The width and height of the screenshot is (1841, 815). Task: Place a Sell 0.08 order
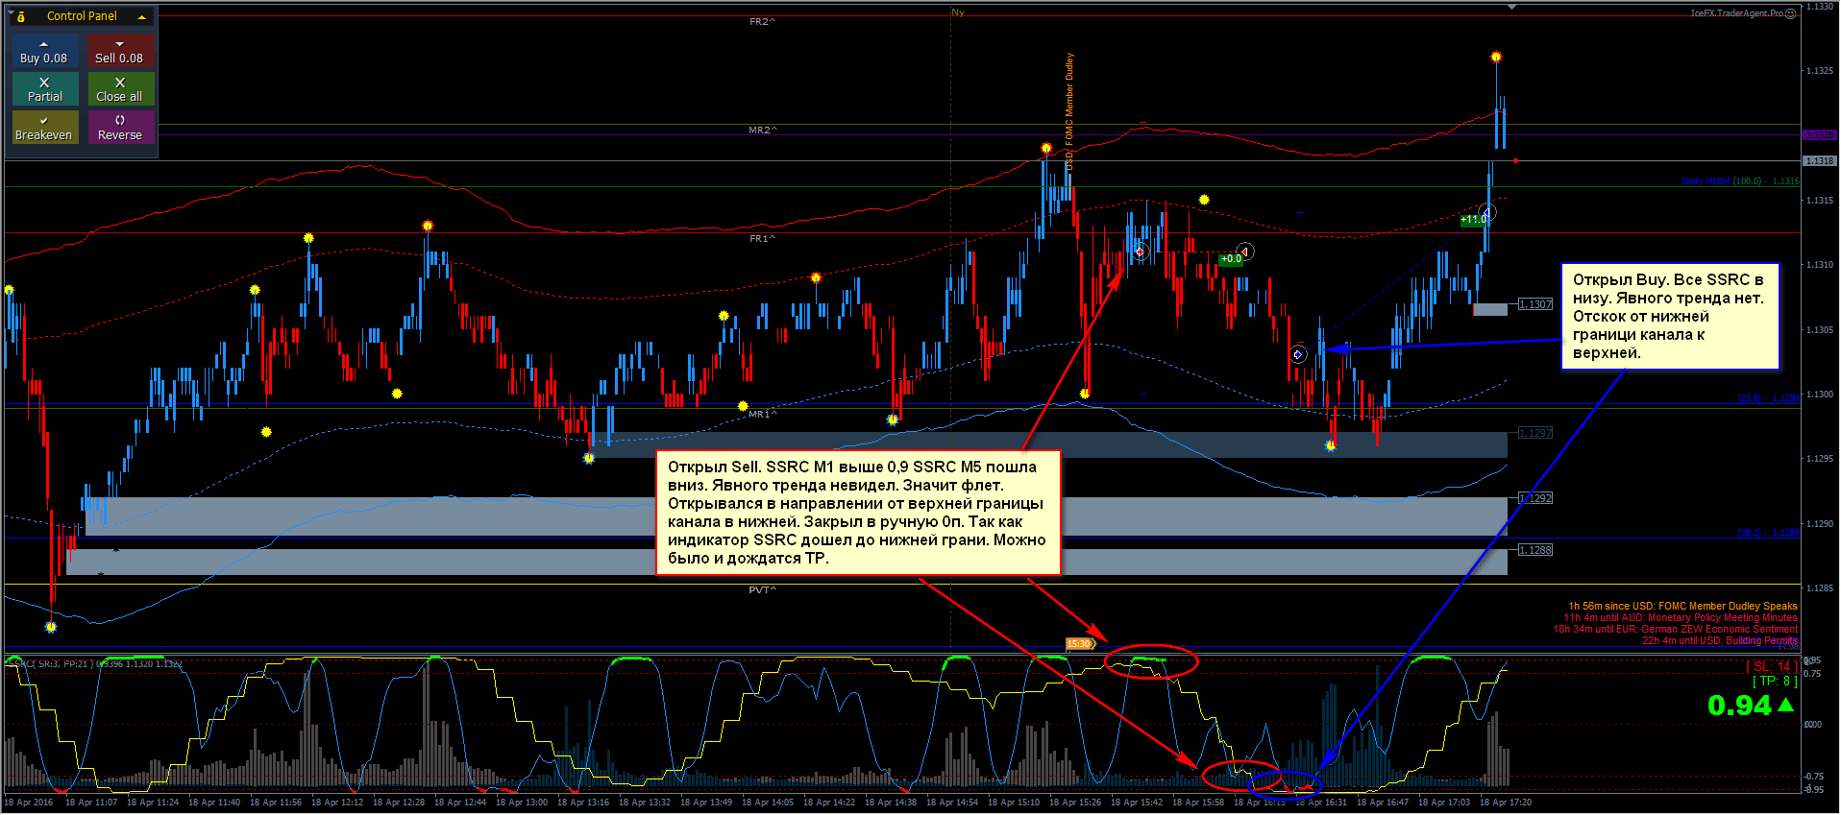click(x=120, y=51)
